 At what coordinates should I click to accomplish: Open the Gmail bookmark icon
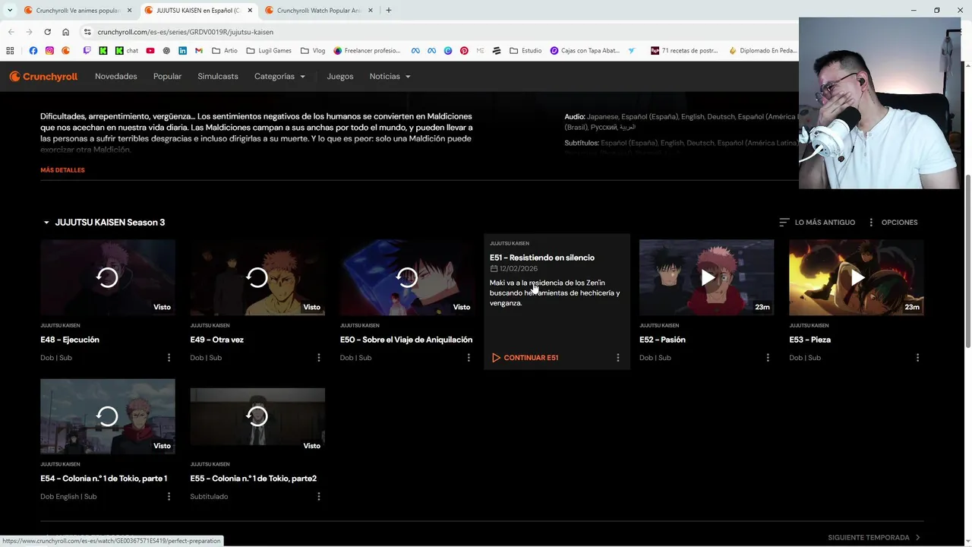pyautogui.click(x=199, y=51)
